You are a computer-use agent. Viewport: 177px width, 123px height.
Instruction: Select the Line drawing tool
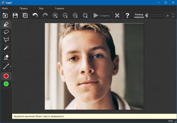pos(6,66)
